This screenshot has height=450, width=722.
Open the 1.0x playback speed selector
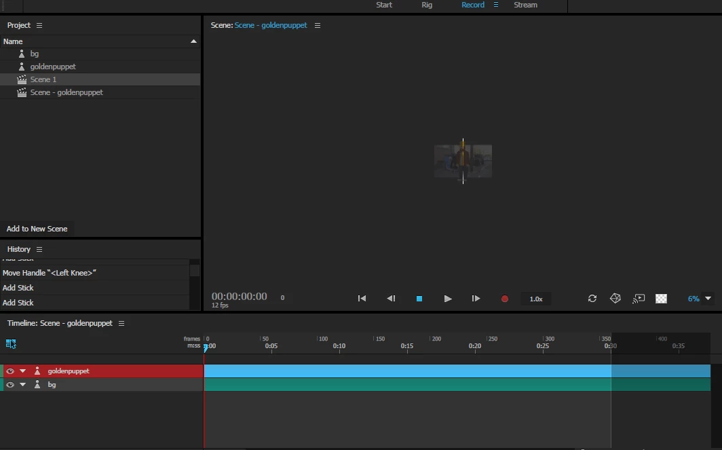coord(536,299)
